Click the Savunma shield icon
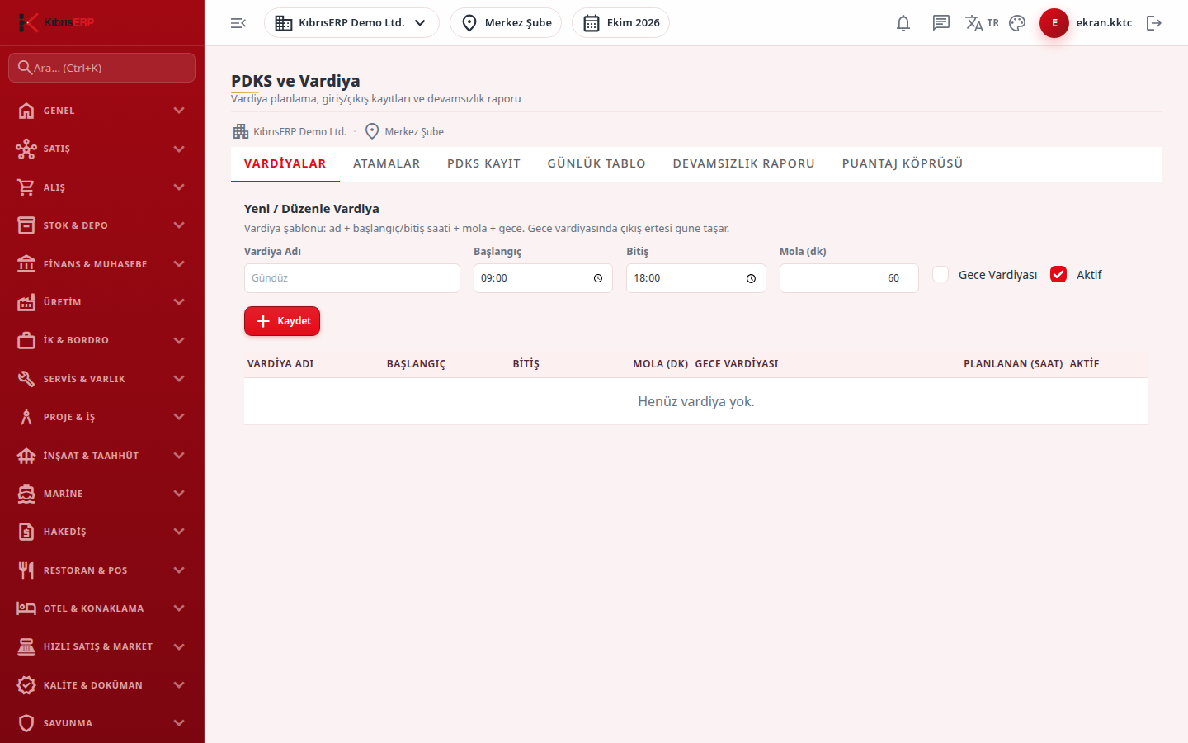 [x=26, y=723]
